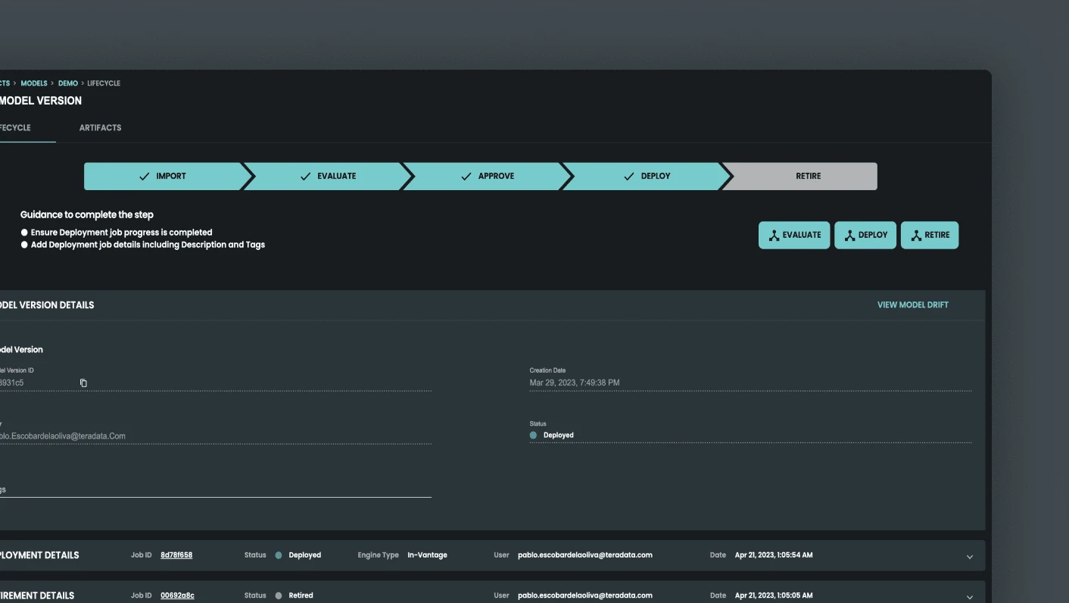Screen dimensions: 1069x603
Task: Click the Deploy step checkmark icon
Action: tap(628, 176)
